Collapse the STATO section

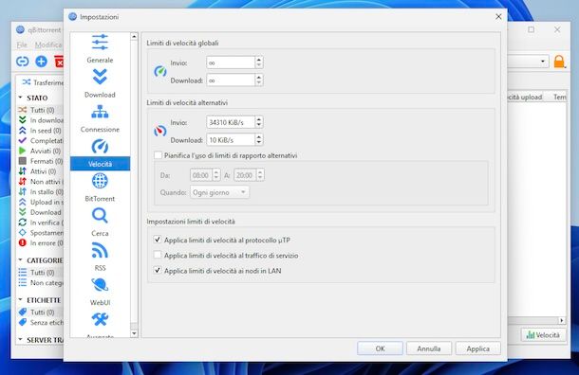point(20,98)
